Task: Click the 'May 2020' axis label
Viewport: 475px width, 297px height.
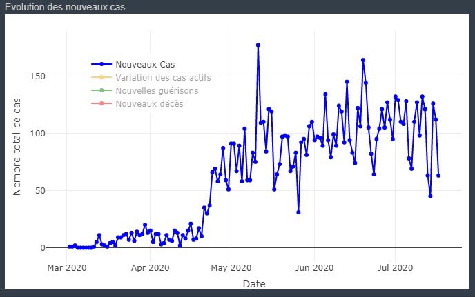Action: coord(231,267)
